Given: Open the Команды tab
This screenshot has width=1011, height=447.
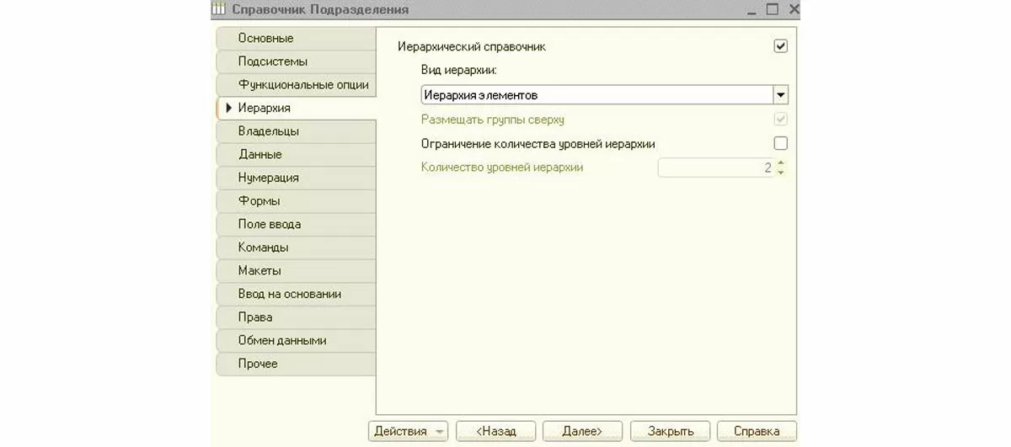Looking at the screenshot, I should (296, 248).
